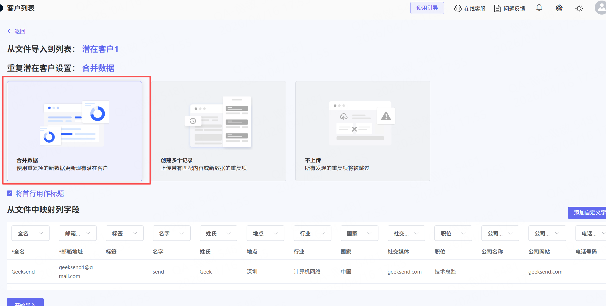Click the 使用引导 button
606x306 pixels.
427,8
